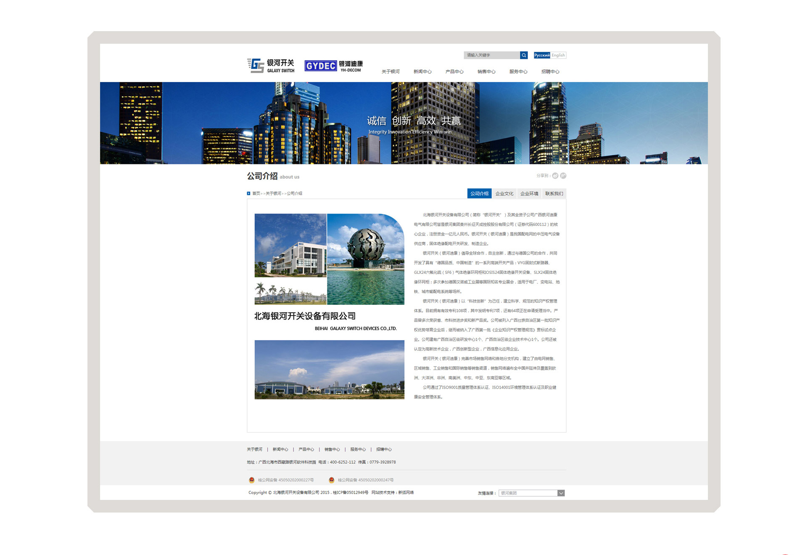Click the police badge icon beside 45050202000247号
The image size is (800, 555).
tap(331, 480)
